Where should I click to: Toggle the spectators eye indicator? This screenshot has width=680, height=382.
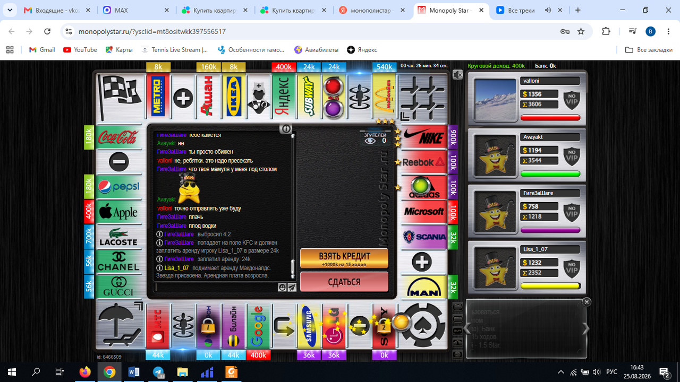(x=370, y=141)
